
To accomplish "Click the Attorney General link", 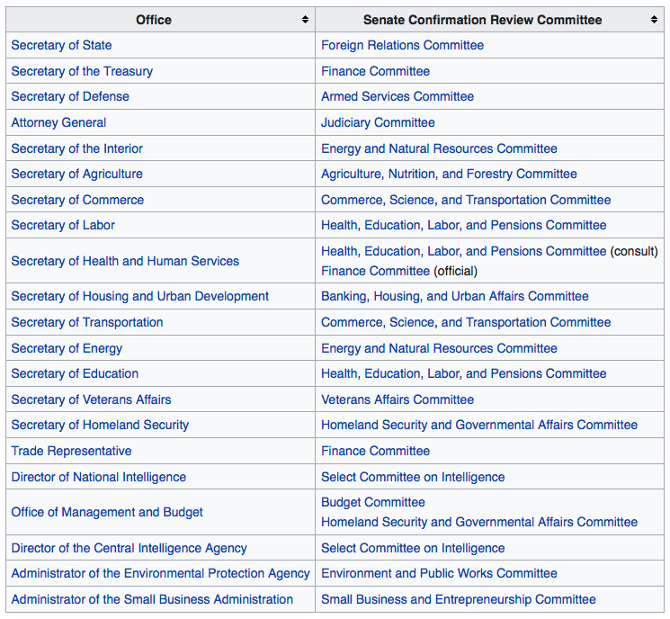I will [58, 122].
